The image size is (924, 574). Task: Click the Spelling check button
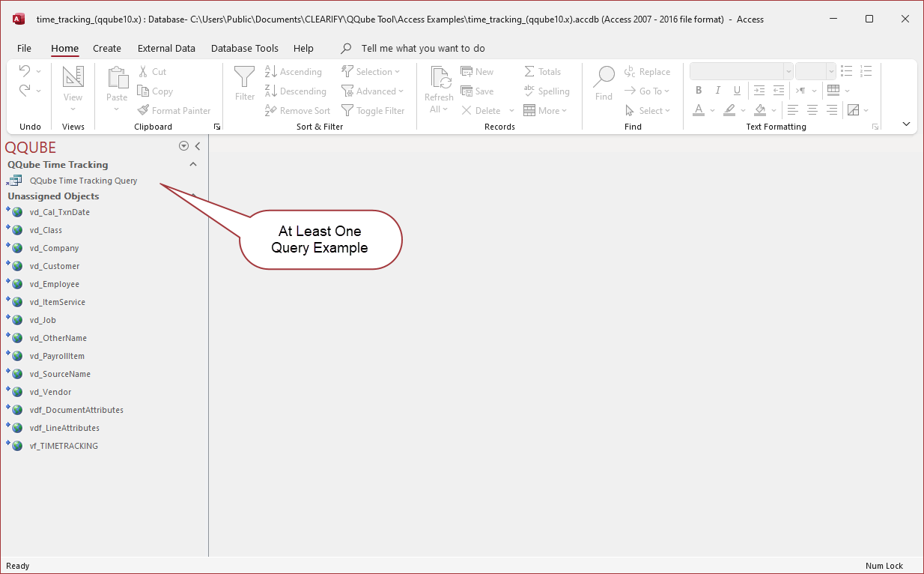(x=547, y=91)
